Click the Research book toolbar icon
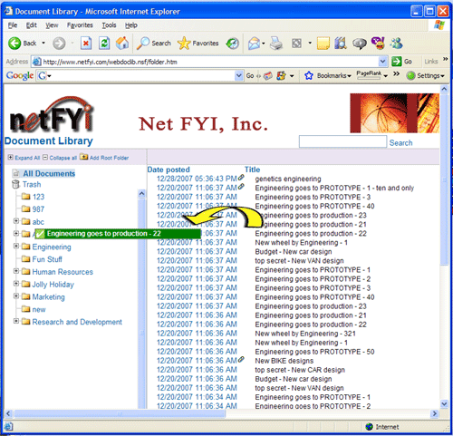 pyautogui.click(x=341, y=44)
